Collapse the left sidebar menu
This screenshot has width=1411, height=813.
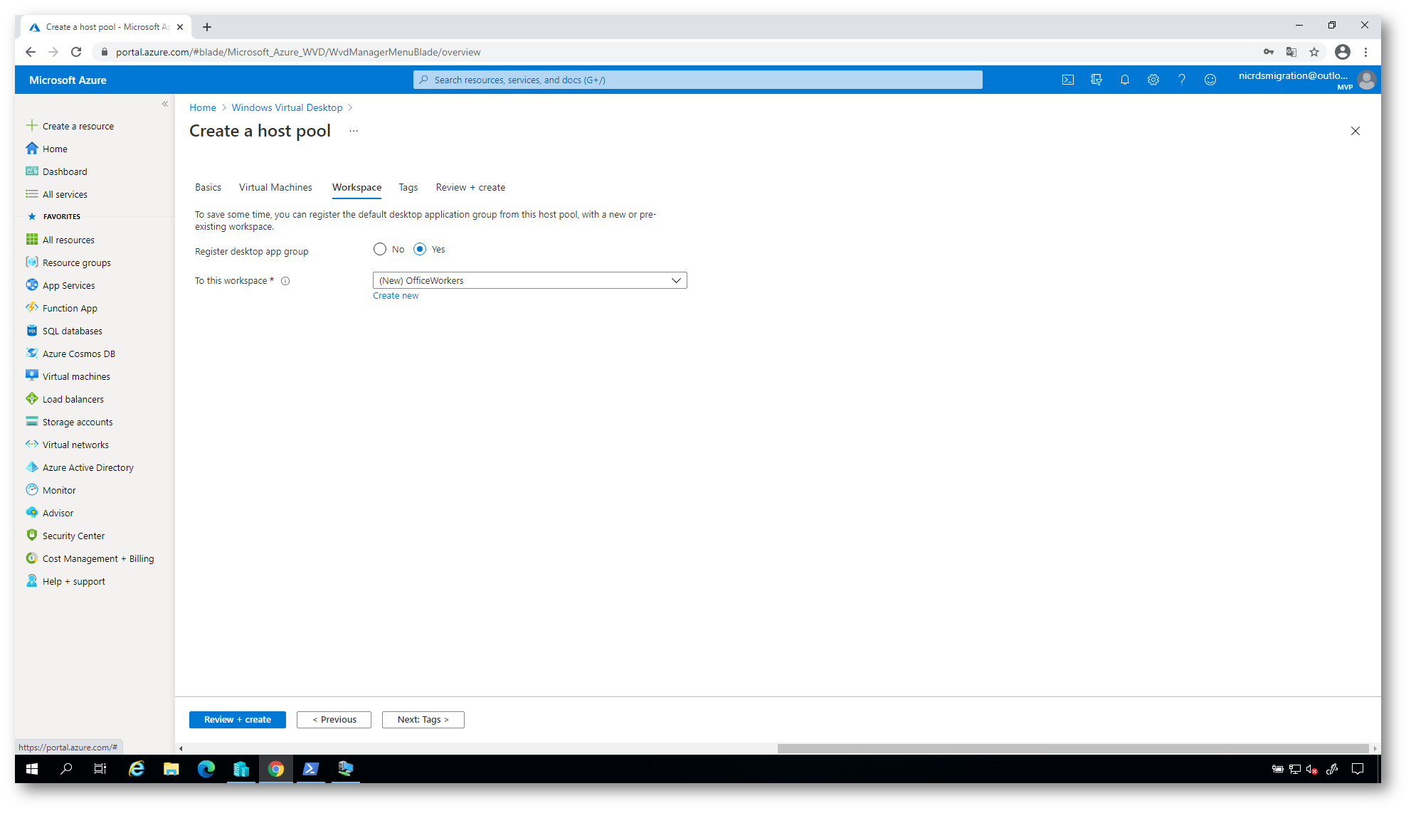point(165,104)
